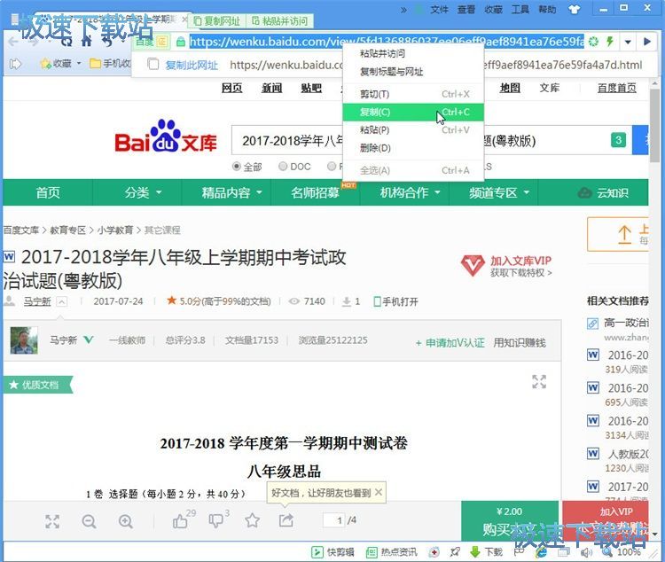This screenshot has width=665, height=562.
Task: Choose Copy title and URL (复制标题与网址)
Action: click(413, 71)
